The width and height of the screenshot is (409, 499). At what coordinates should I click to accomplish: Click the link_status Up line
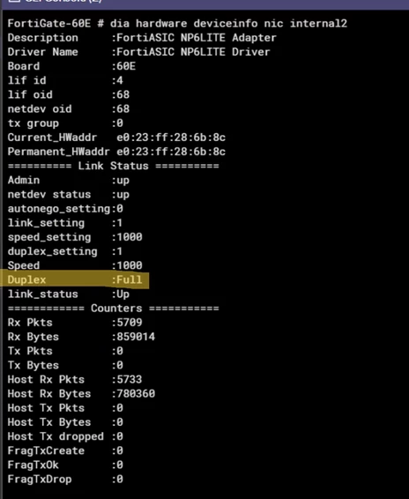tap(69, 294)
